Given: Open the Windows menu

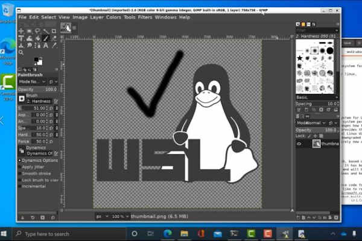Looking at the screenshot, I should click(x=165, y=17).
